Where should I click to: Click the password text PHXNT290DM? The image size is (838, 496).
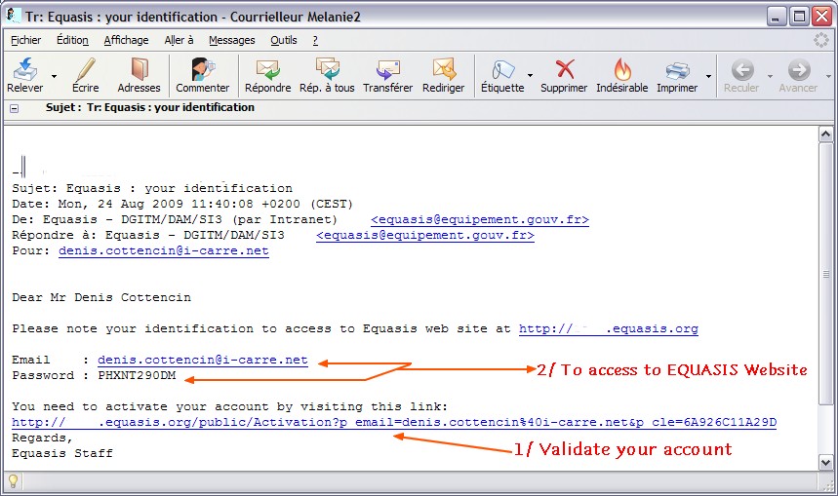point(137,375)
